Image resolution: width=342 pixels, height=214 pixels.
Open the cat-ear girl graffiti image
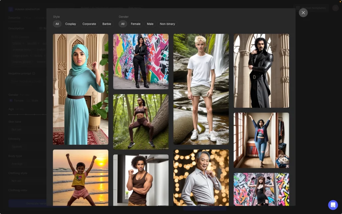[262, 189]
